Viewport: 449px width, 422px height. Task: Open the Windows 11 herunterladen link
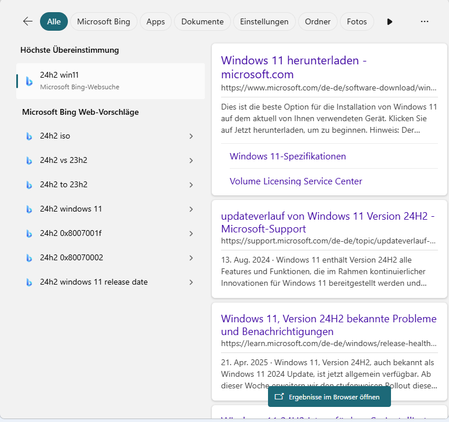coord(294,67)
